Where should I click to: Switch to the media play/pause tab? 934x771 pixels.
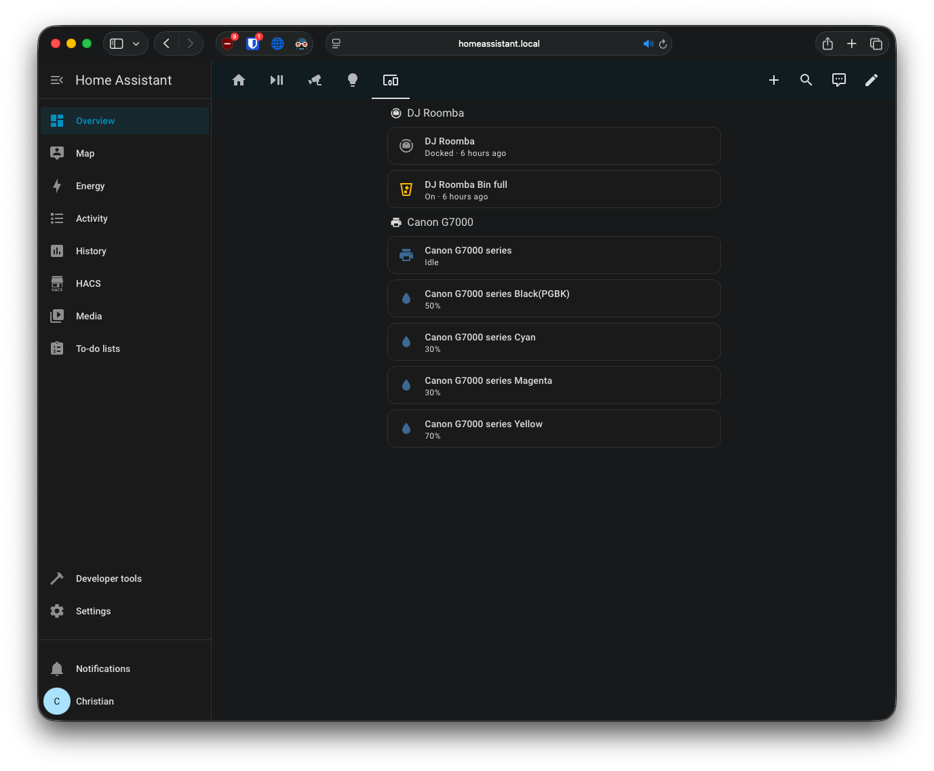click(277, 80)
